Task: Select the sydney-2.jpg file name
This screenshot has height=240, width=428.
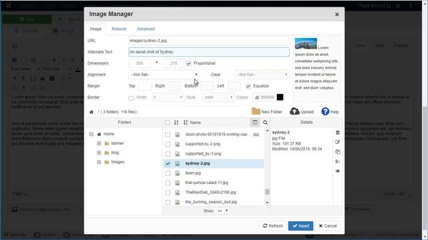Action: (198, 163)
